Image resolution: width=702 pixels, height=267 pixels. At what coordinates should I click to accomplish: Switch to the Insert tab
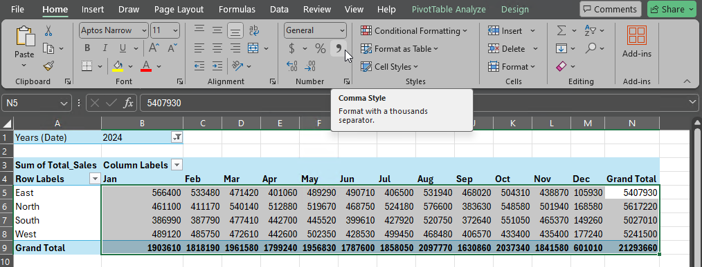93,9
